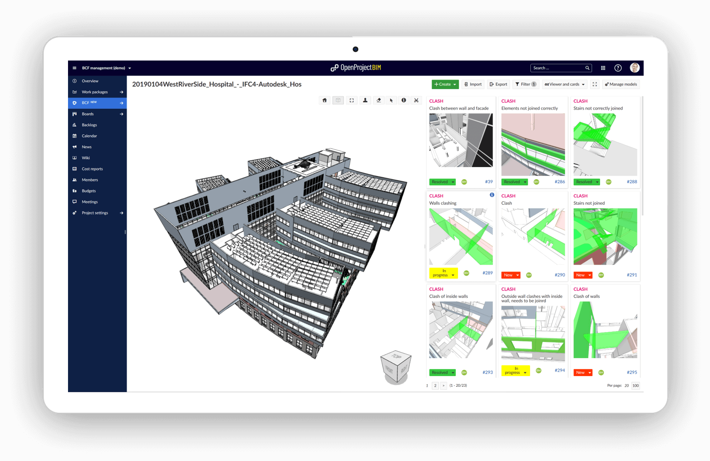Screen dimensions: 710x461
Task: Activate the pointer select tool
Action: point(391,100)
